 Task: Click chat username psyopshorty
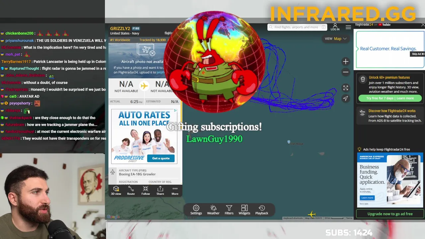coord(20,104)
